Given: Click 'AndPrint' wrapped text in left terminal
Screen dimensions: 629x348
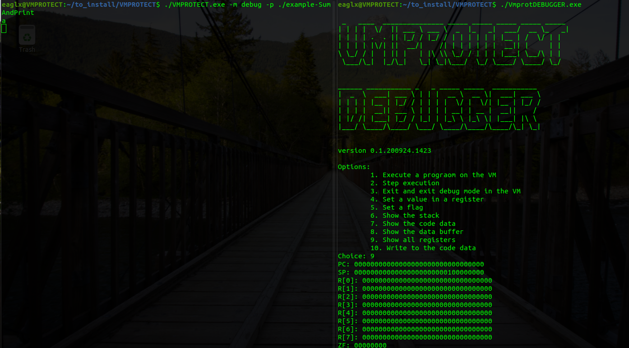Looking at the screenshot, I should point(18,13).
